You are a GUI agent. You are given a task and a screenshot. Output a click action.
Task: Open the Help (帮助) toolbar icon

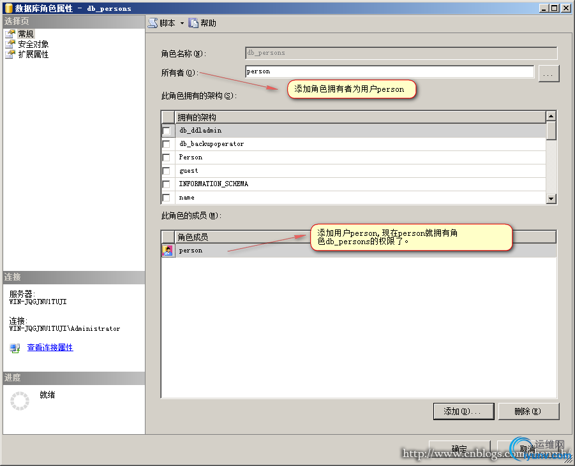tap(193, 23)
